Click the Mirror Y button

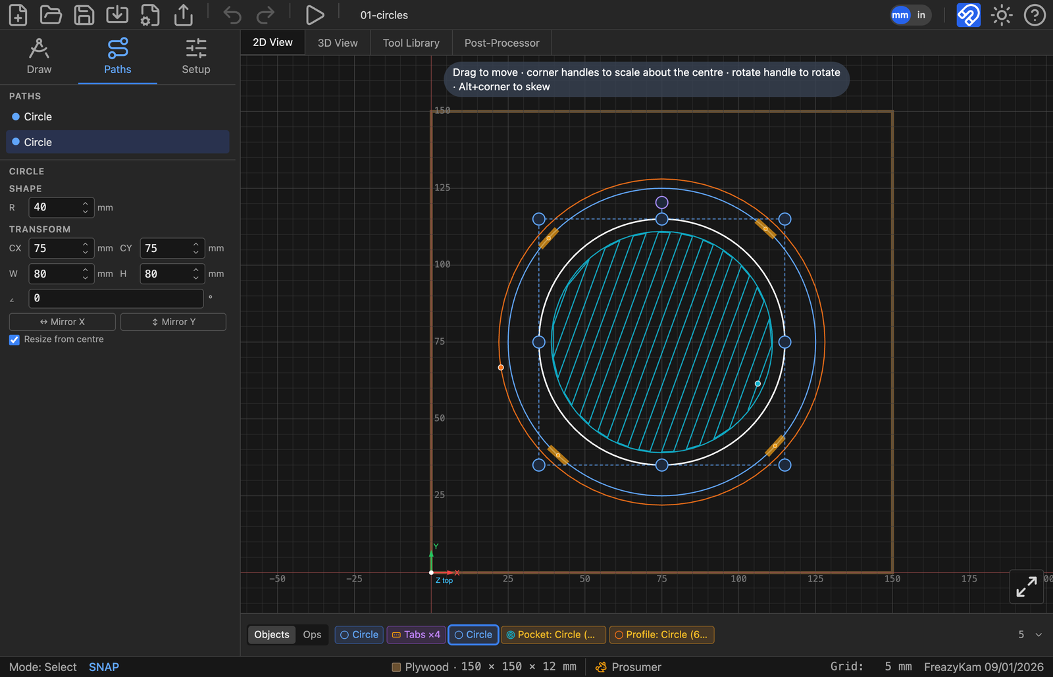pos(174,322)
